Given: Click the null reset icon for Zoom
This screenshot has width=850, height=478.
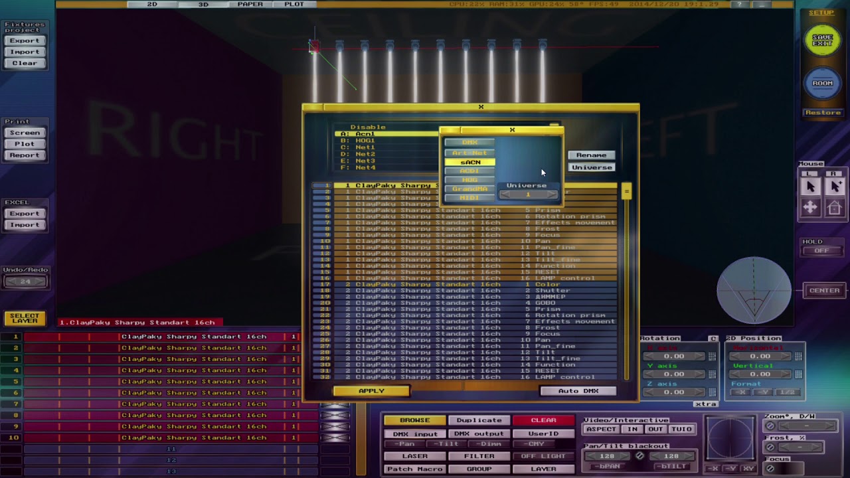Looking at the screenshot, I should [770, 426].
